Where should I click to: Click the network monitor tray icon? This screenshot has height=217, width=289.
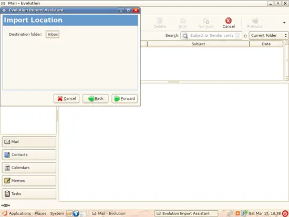244,213
